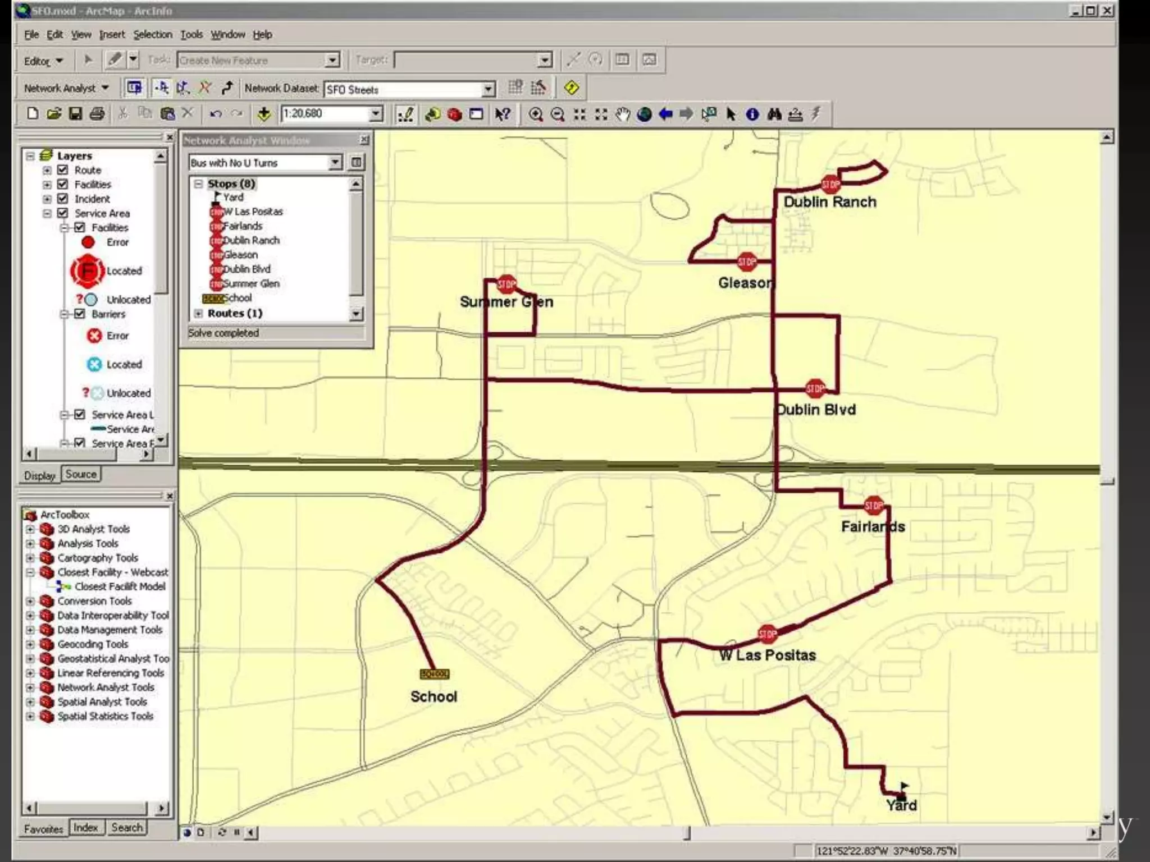
Task: Toggle the Incident layer checkbox
Action: pyautogui.click(x=63, y=199)
